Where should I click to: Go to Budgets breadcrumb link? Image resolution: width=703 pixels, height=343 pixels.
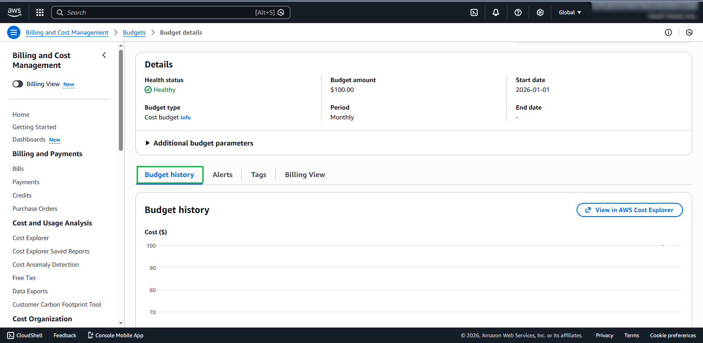134,32
